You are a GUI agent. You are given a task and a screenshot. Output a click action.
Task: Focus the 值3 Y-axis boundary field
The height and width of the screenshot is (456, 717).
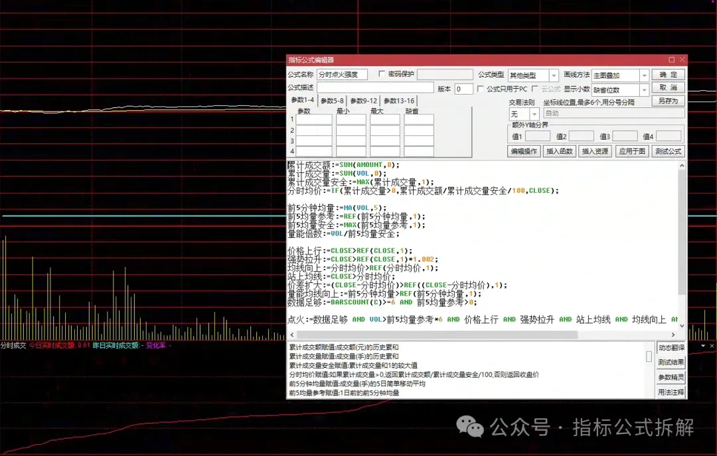pyautogui.click(x=625, y=136)
